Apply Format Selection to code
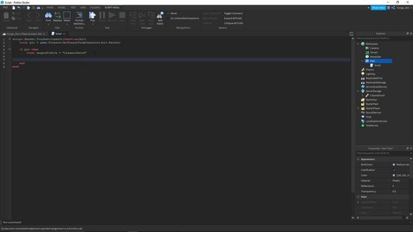413x232 pixels. tap(79, 18)
